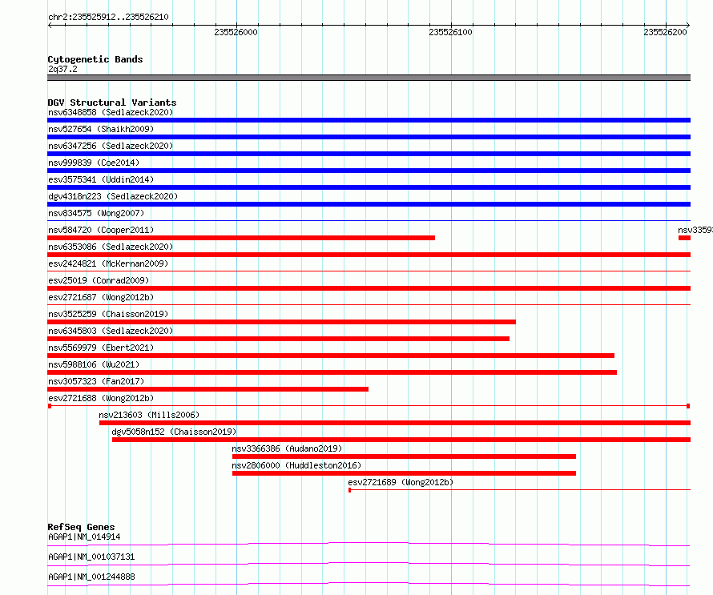Click the red bar under nsv584720
The image size is (713, 595).
[x=241, y=238]
